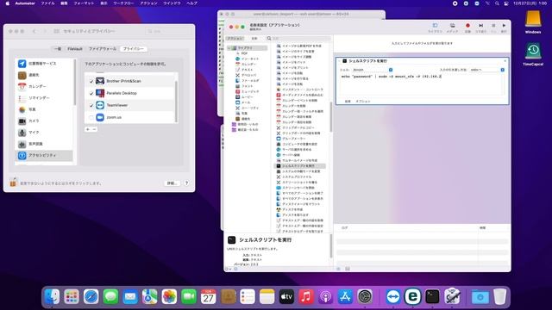
Task: Open the ファイル menu in menu bar
Action: (x=47, y=3)
